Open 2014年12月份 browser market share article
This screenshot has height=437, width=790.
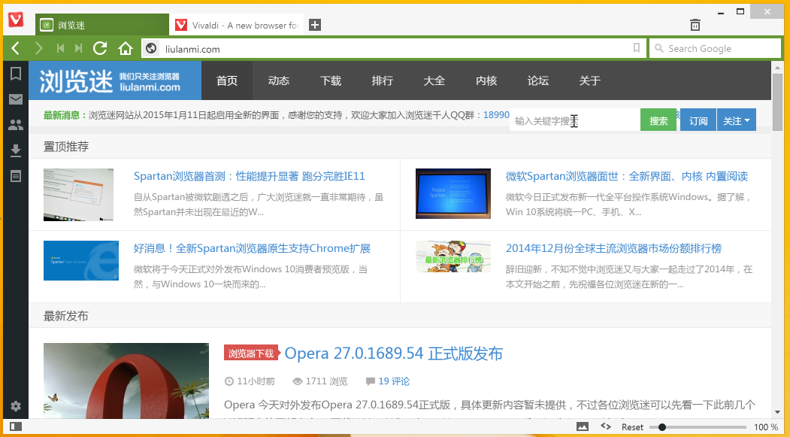point(613,248)
